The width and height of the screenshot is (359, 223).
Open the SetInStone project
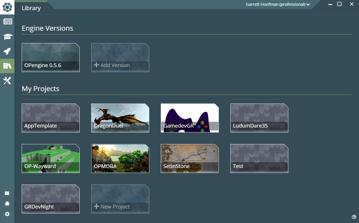click(189, 159)
